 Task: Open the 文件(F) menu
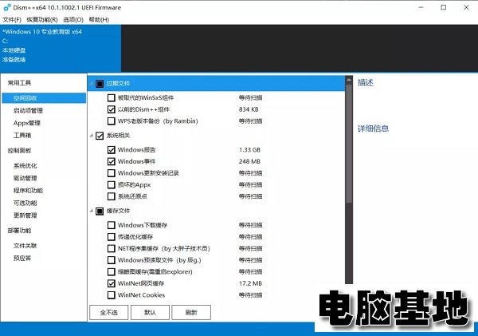12,19
